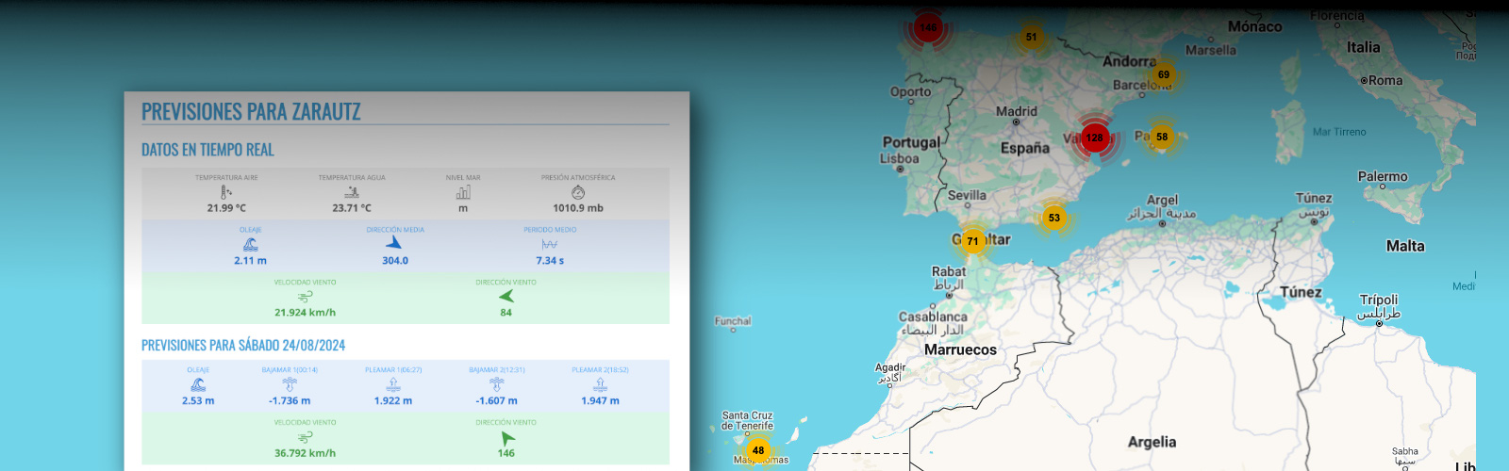Click the 1.922 m high tide value
Screen dimensions: 1509x471
[393, 401]
